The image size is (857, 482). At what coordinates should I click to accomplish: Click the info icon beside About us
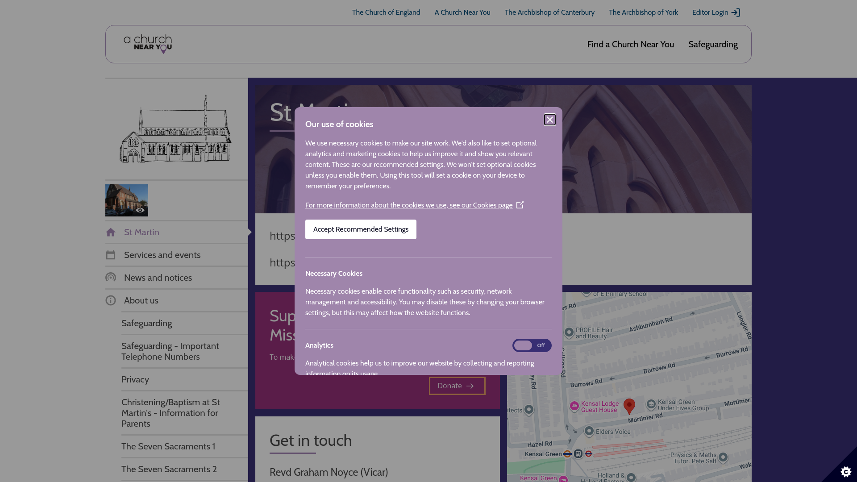tap(111, 300)
